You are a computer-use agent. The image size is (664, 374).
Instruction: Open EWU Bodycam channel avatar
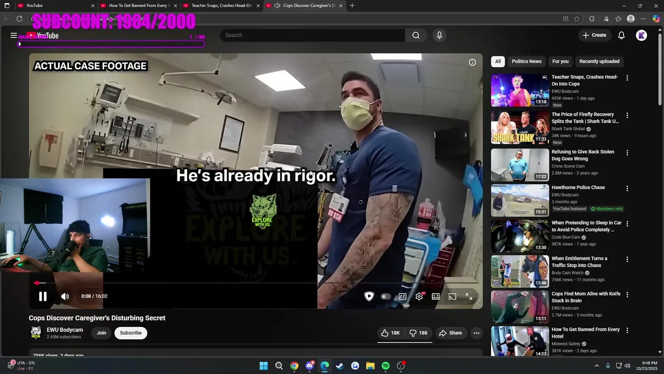pos(36,332)
